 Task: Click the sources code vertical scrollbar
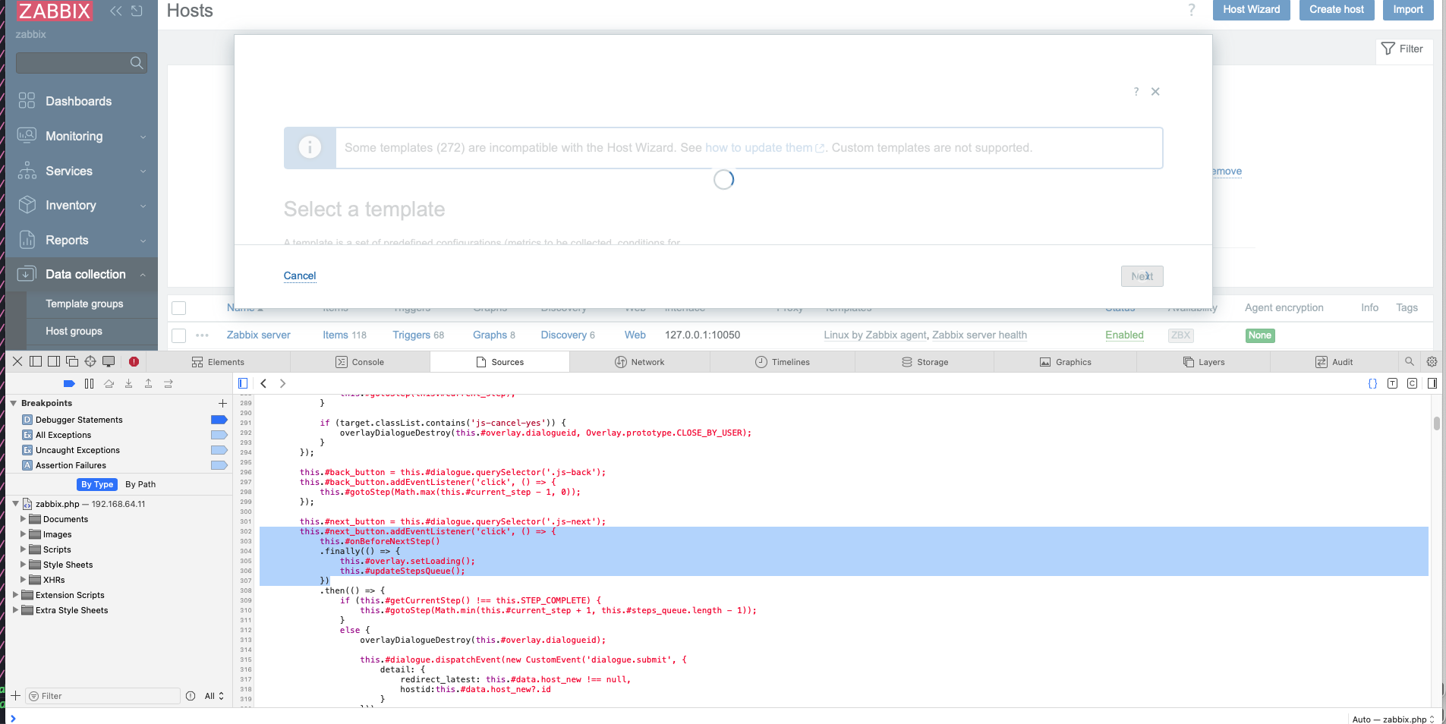pos(1436,423)
